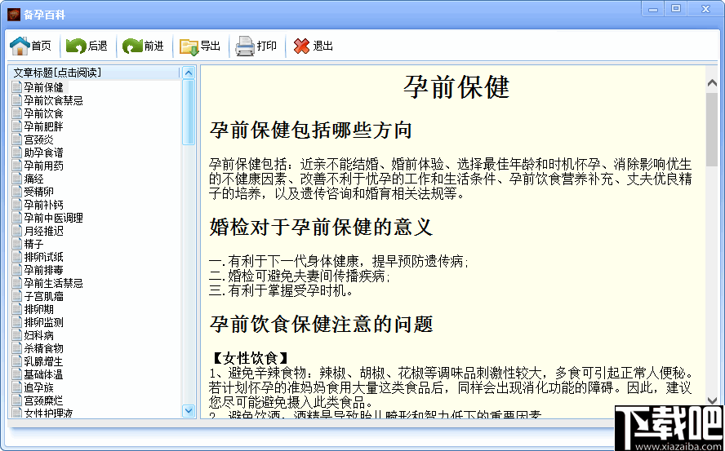Viewport: 725px width, 451px height.
Task: Select the 孕前排毒 entry
Action: (43, 270)
